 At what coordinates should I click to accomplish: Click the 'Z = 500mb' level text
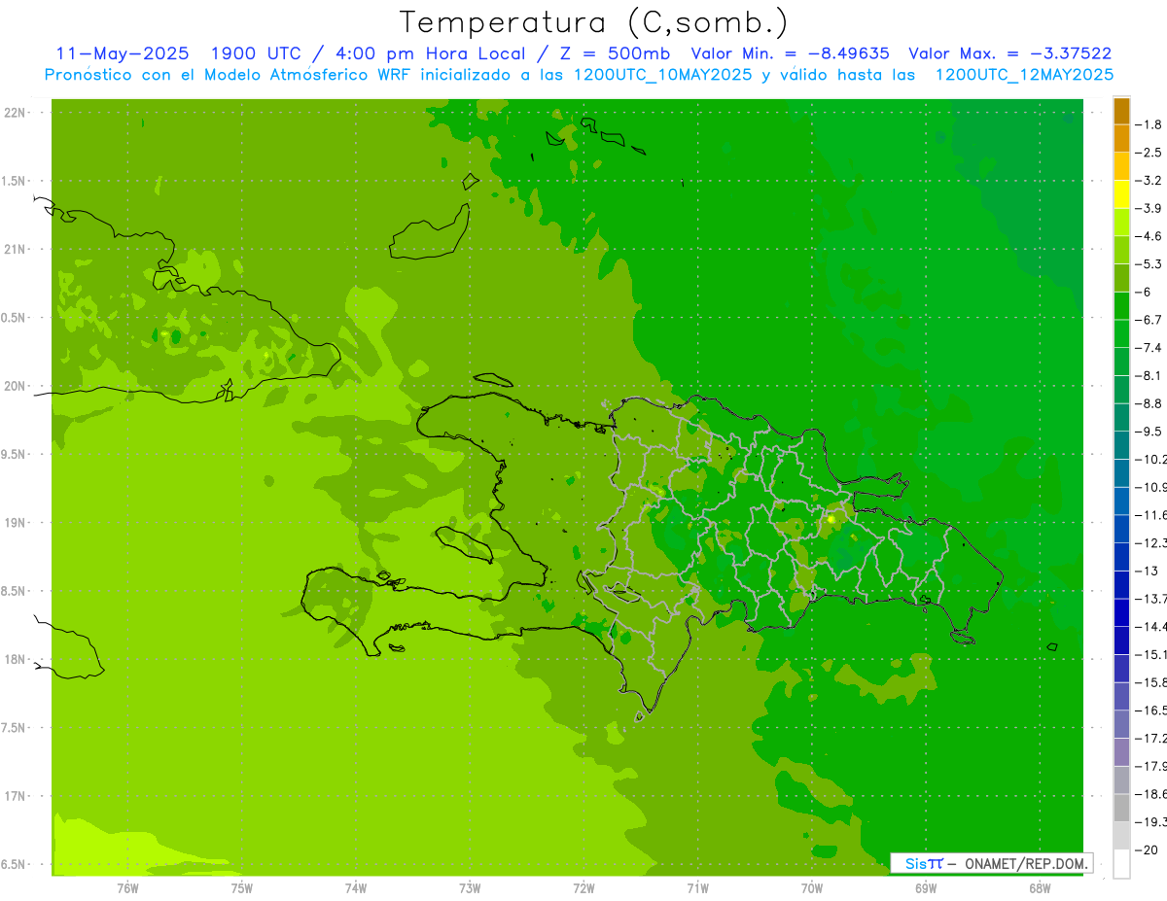click(615, 53)
